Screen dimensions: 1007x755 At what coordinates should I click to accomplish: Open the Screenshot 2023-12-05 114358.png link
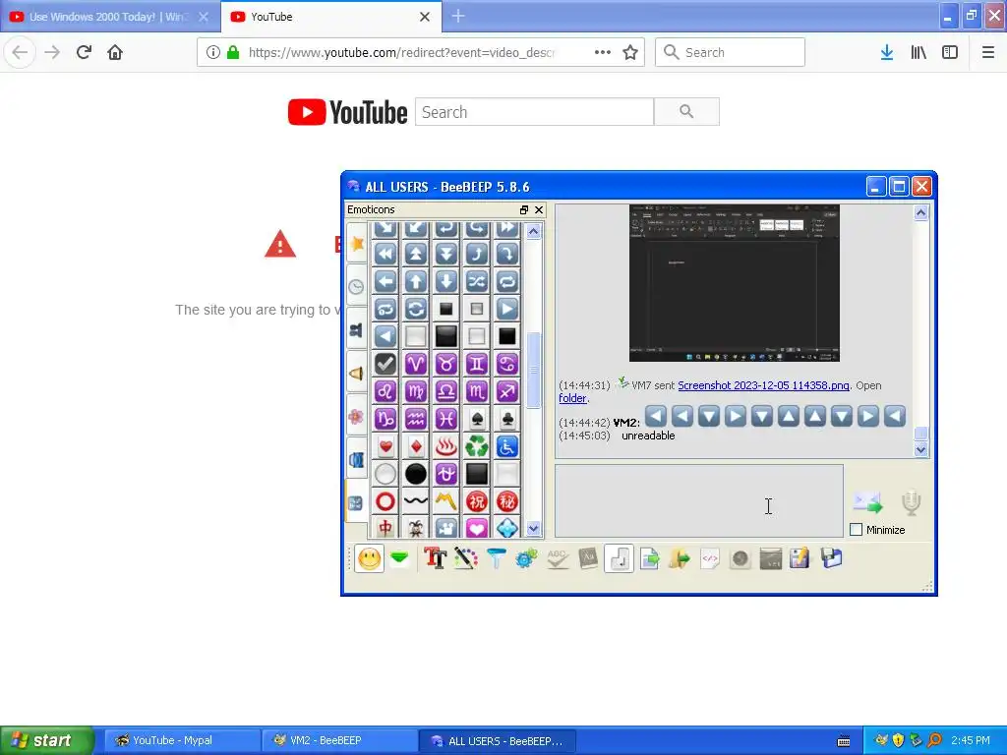(763, 385)
